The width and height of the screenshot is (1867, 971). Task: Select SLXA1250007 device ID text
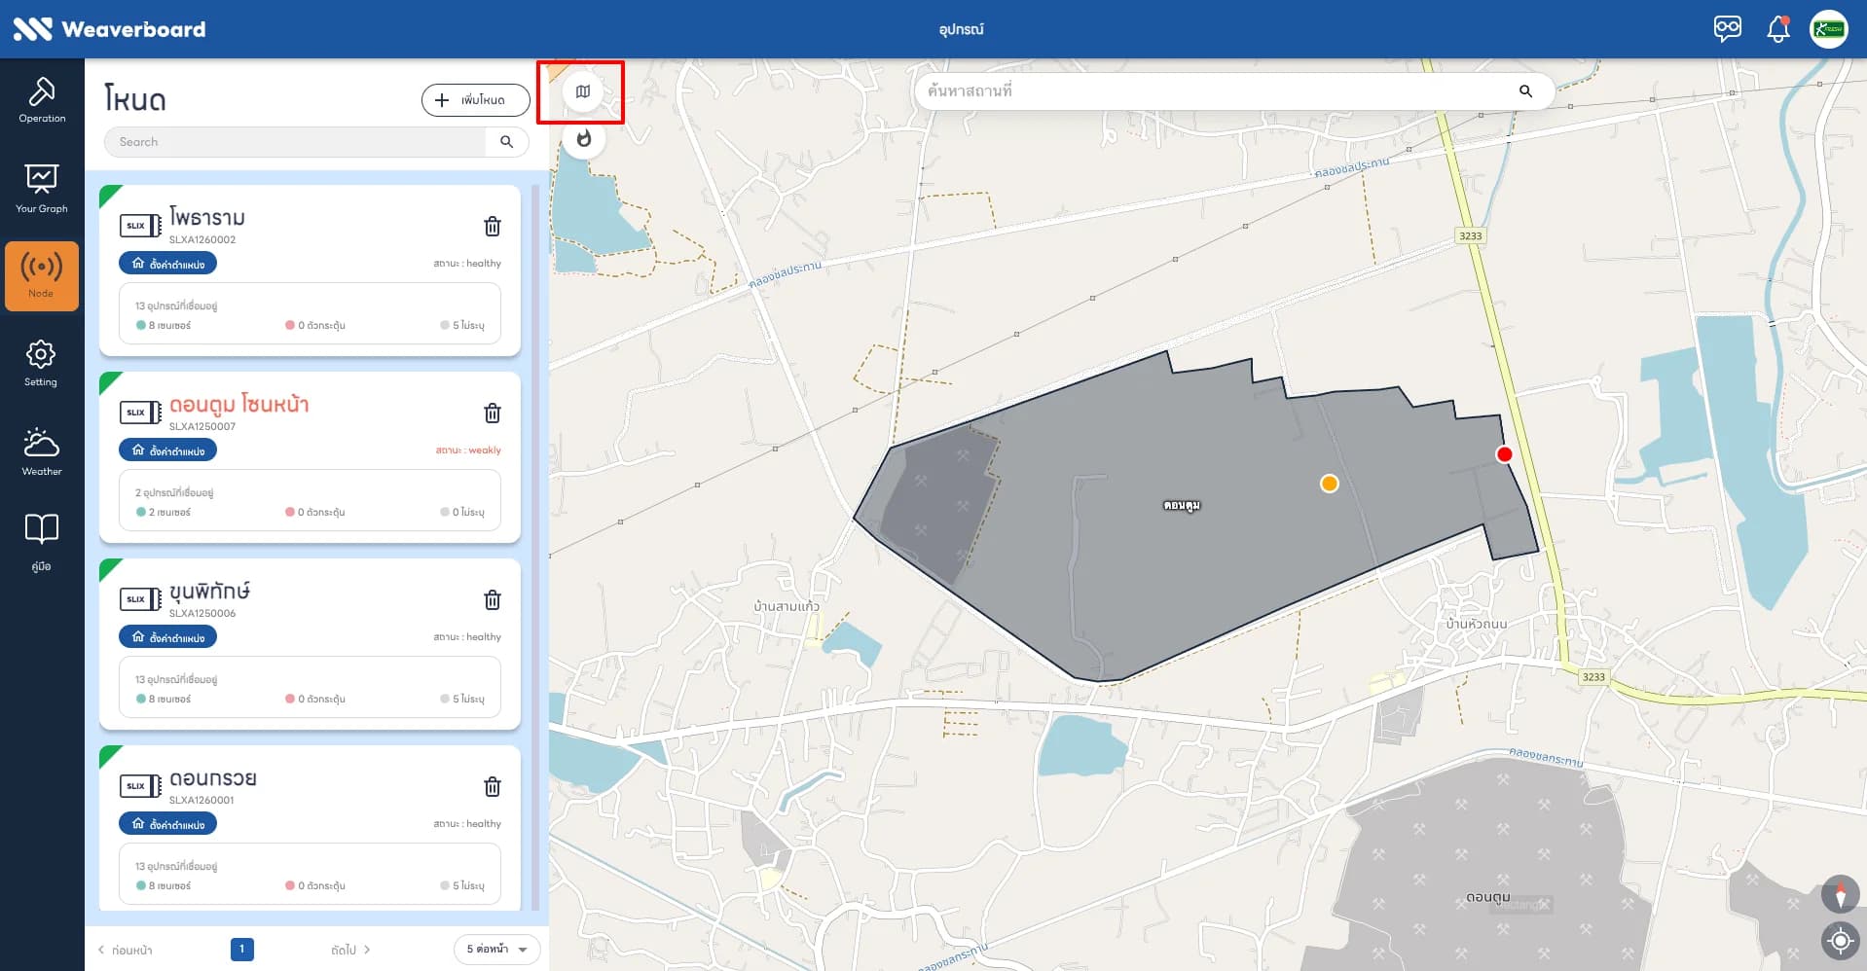click(x=202, y=426)
